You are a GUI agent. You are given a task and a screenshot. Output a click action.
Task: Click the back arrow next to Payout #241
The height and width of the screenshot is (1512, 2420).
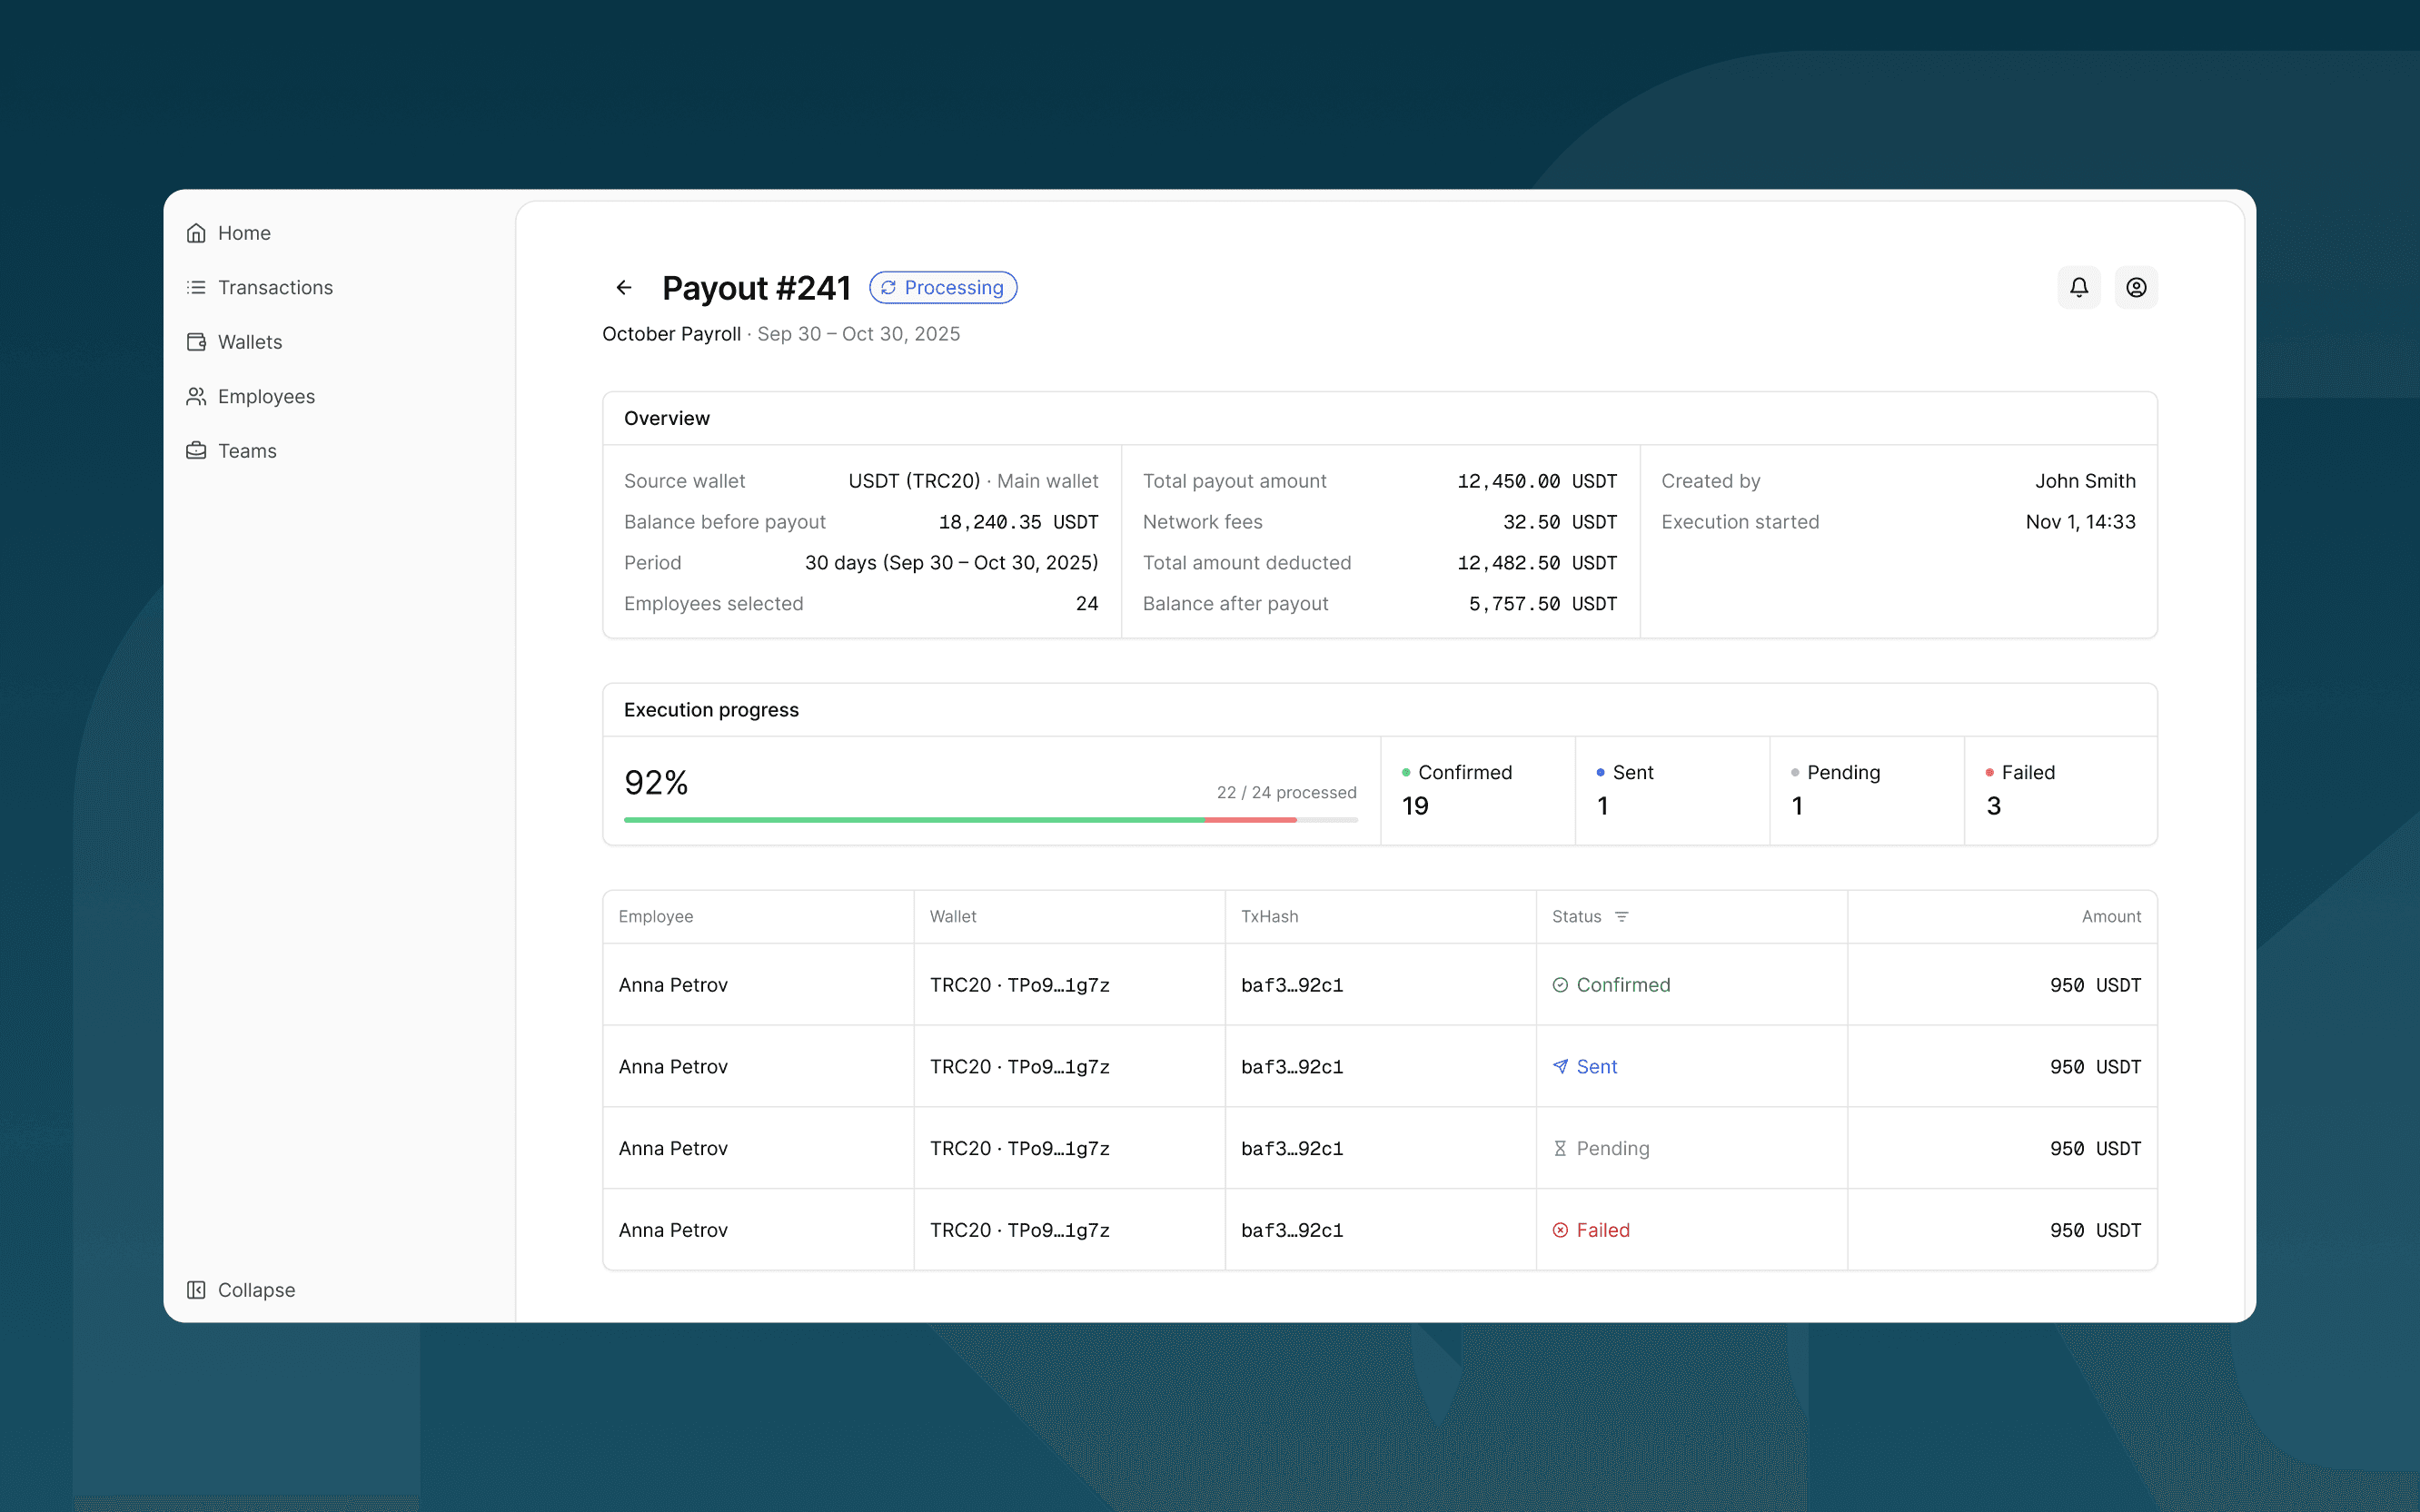(624, 288)
